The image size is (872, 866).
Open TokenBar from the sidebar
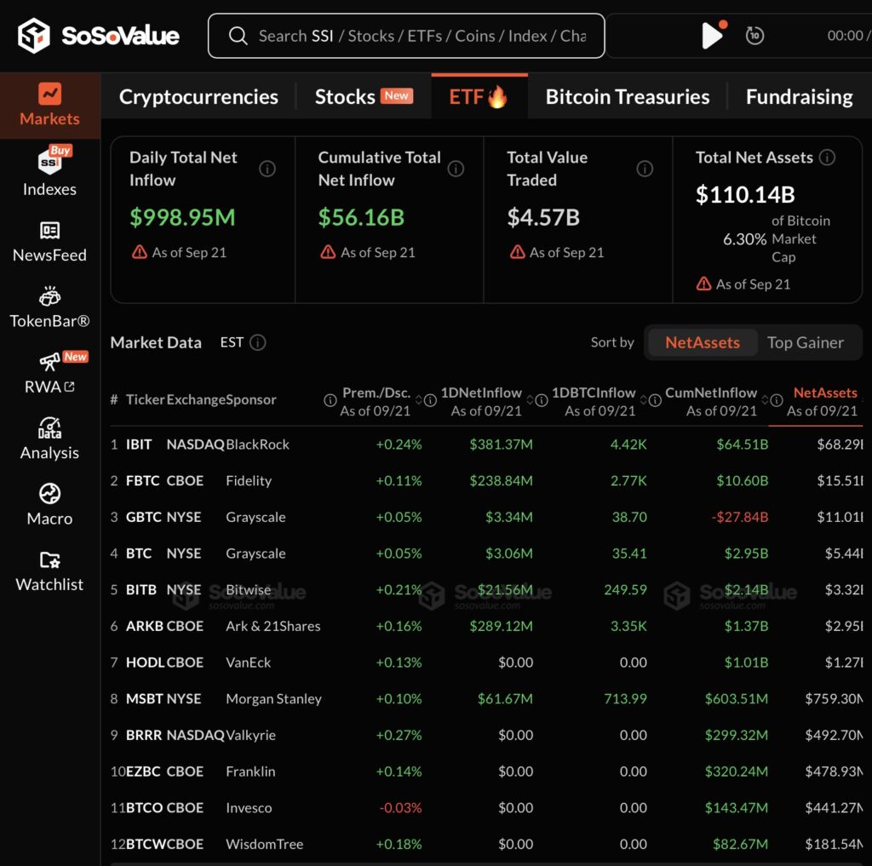49,307
